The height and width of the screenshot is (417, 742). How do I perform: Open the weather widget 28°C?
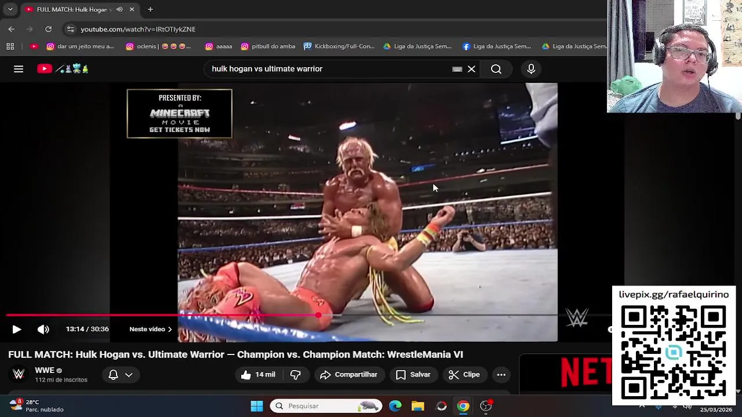coord(36,405)
